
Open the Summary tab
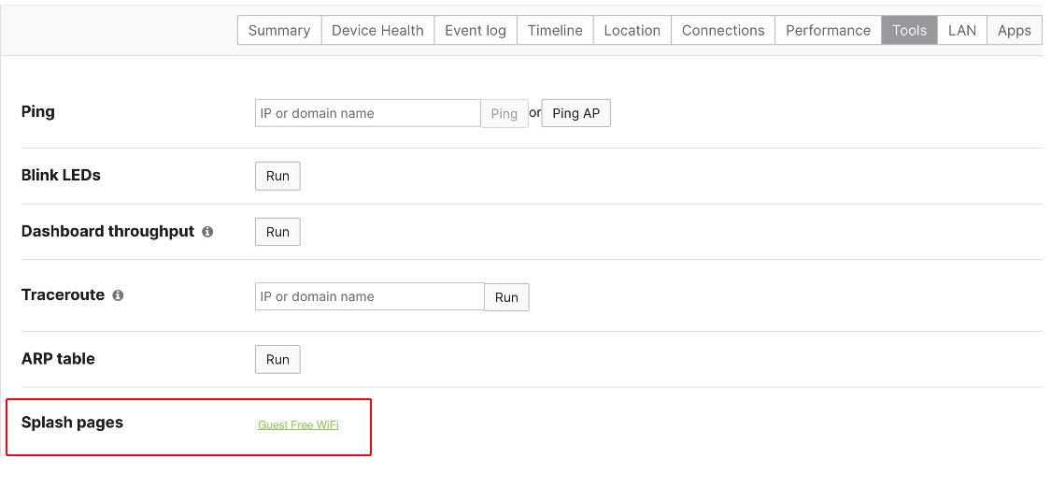point(279,30)
